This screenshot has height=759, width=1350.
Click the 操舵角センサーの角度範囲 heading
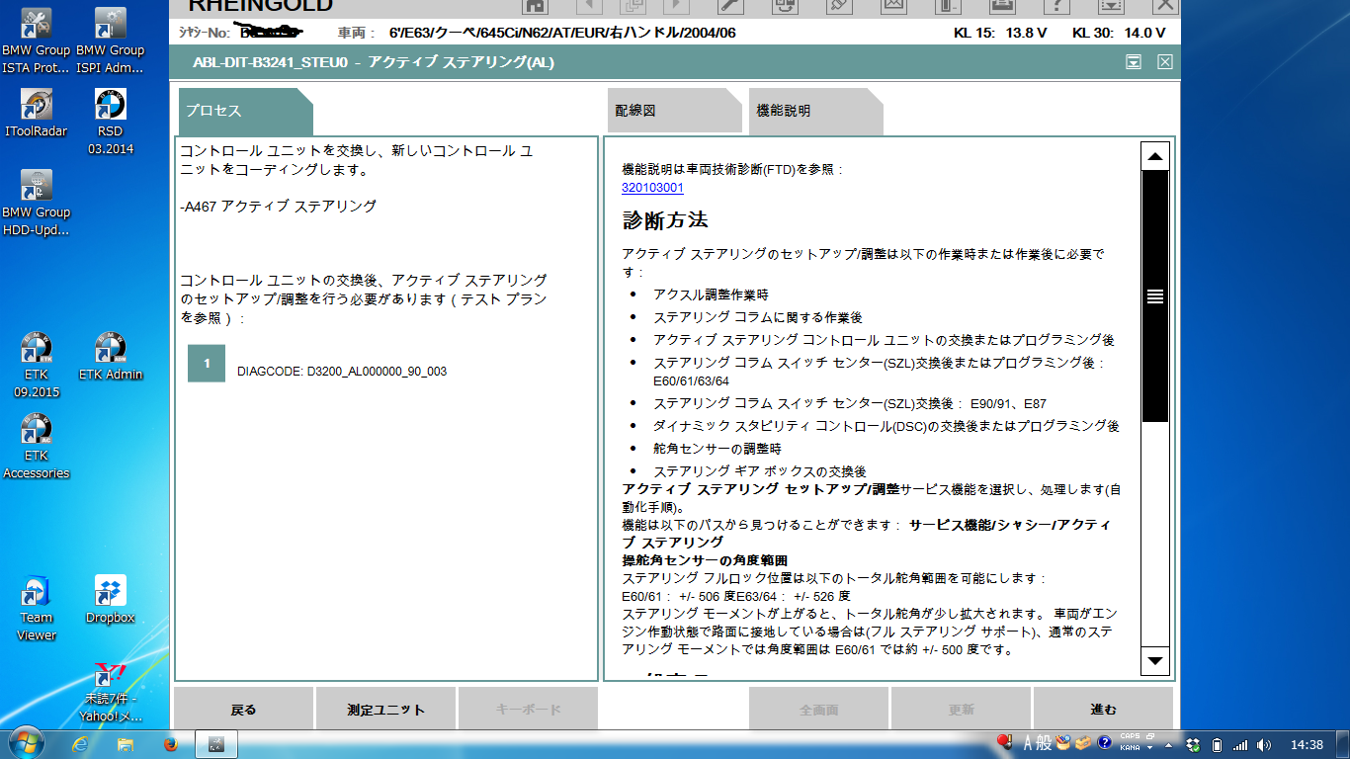point(705,560)
